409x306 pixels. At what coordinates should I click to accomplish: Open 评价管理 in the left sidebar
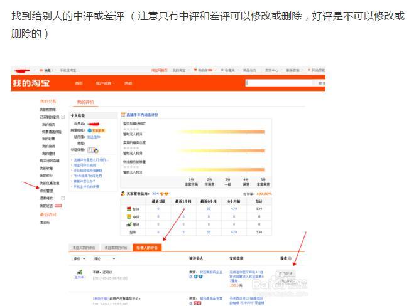tap(46, 191)
